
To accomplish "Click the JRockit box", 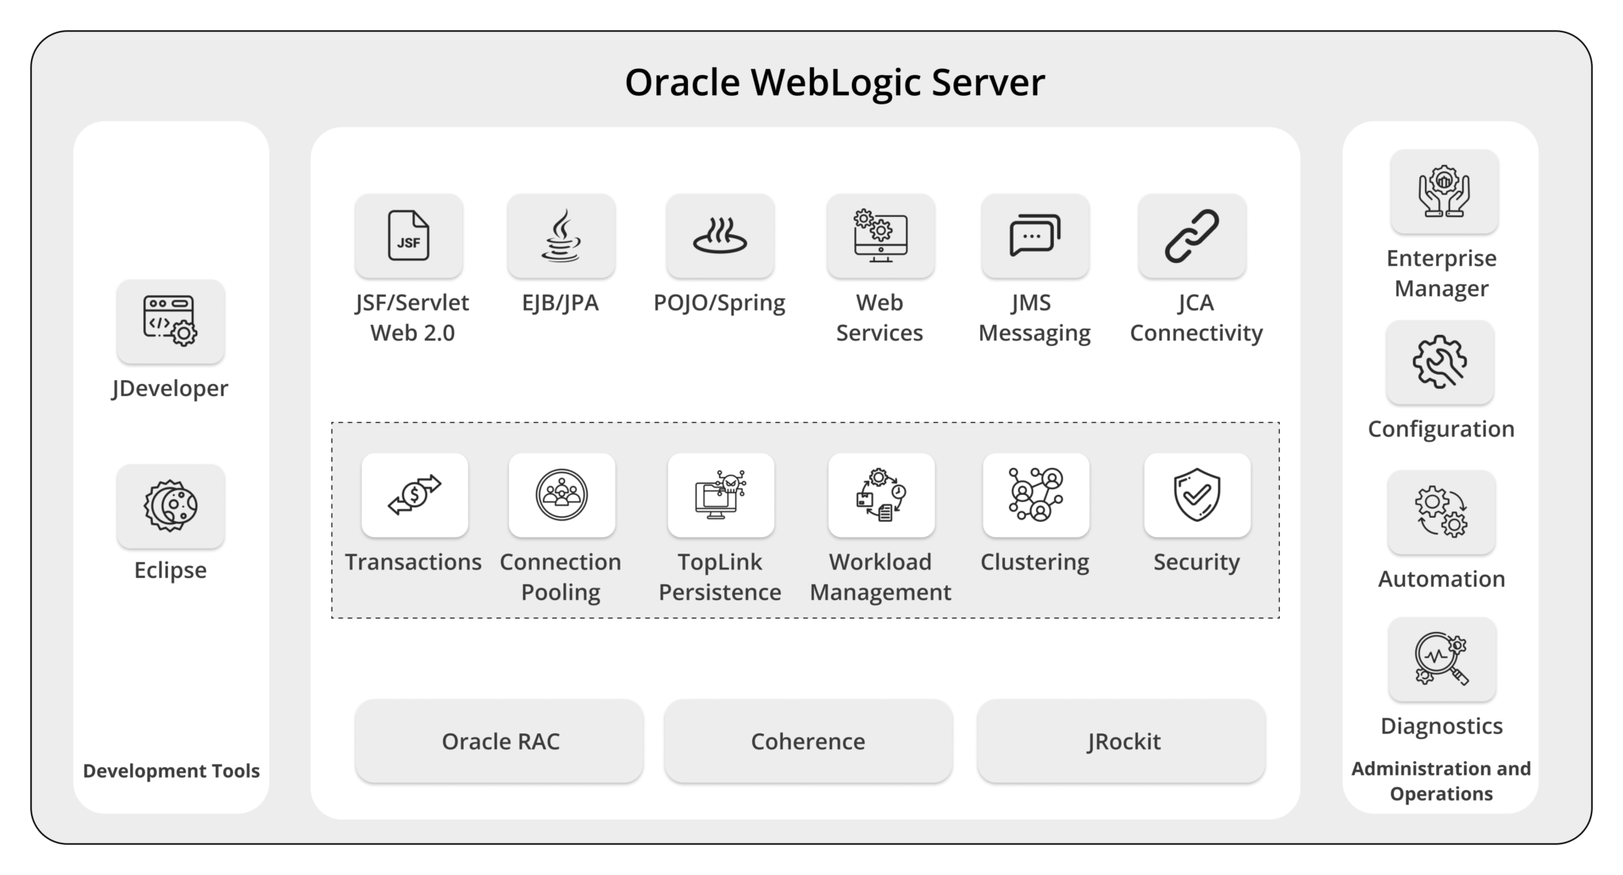I will point(1121,741).
